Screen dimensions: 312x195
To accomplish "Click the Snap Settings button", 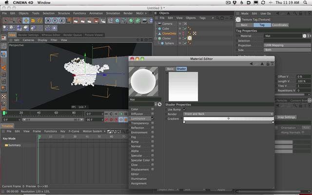I will 286,117.
